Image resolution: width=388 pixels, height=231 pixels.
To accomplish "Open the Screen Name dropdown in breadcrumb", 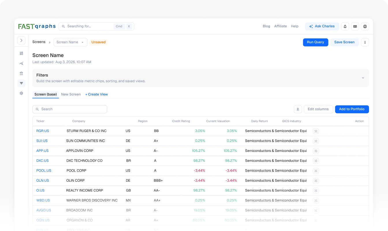I will pos(70,42).
